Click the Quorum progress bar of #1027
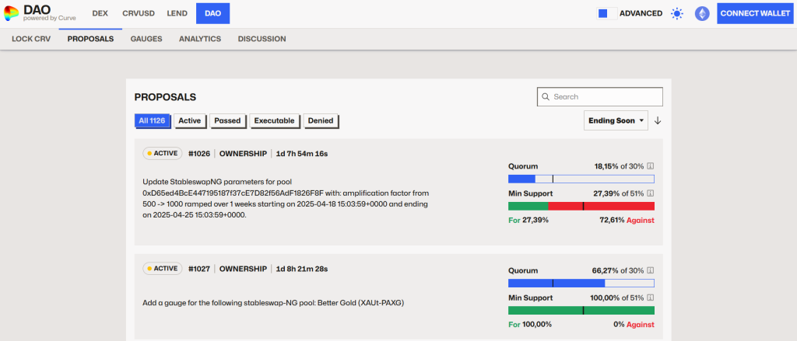The image size is (797, 341). tap(581, 284)
